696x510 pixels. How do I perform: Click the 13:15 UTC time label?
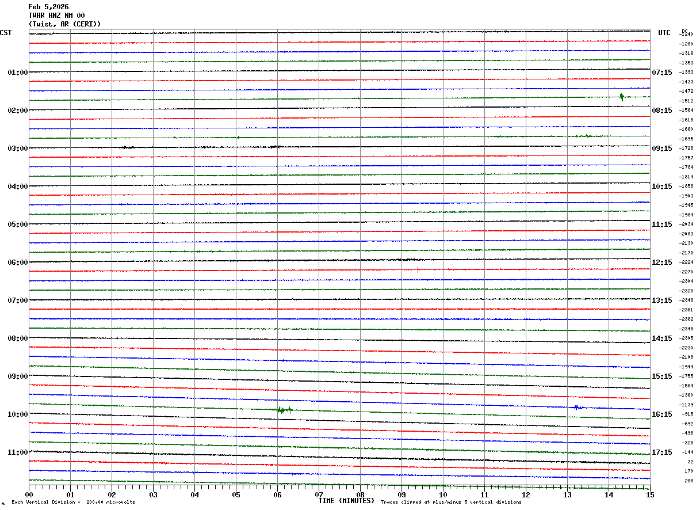[662, 300]
